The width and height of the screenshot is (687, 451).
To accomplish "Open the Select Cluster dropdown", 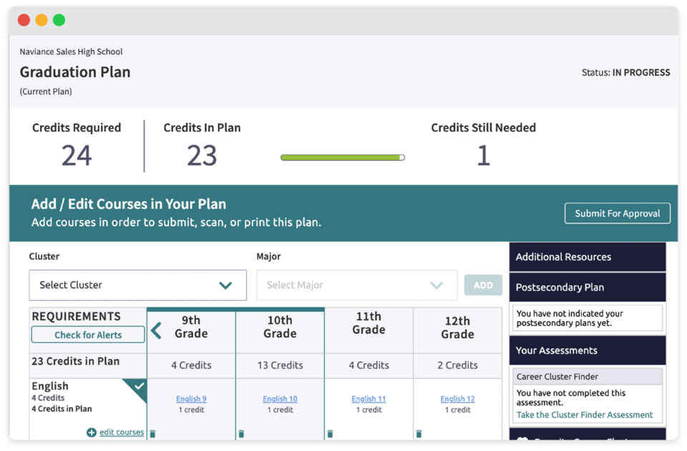I will tap(137, 285).
